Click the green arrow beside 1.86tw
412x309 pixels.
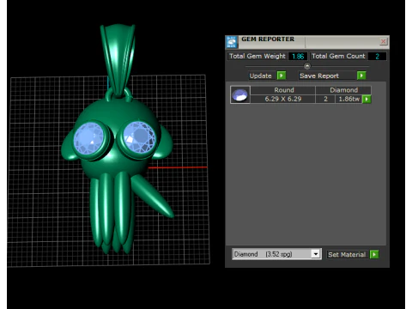pyautogui.click(x=367, y=100)
